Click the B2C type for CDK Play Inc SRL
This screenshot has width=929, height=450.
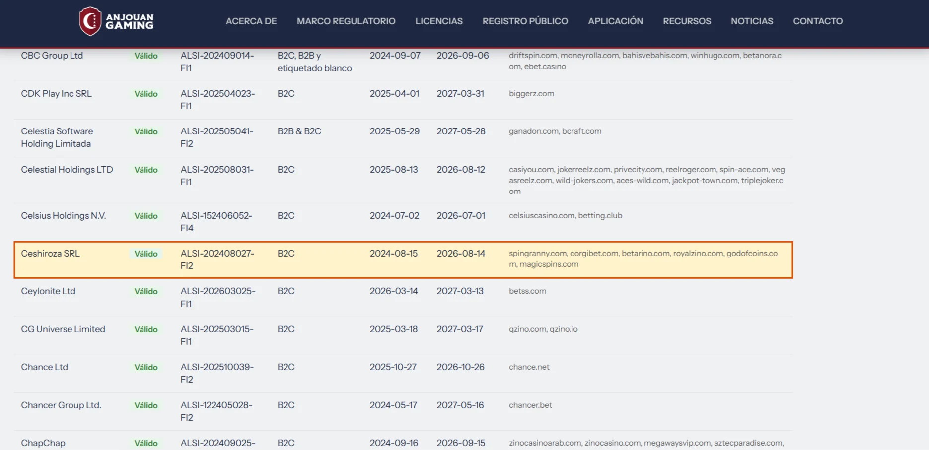pos(286,94)
